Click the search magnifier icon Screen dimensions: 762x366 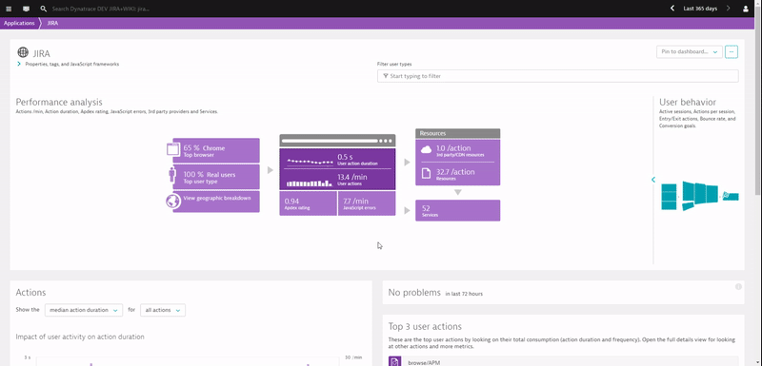43,9
